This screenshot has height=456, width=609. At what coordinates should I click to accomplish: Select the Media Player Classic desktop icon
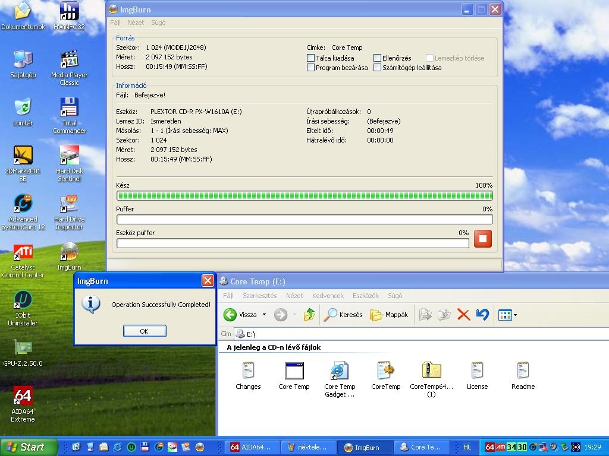pyautogui.click(x=69, y=68)
